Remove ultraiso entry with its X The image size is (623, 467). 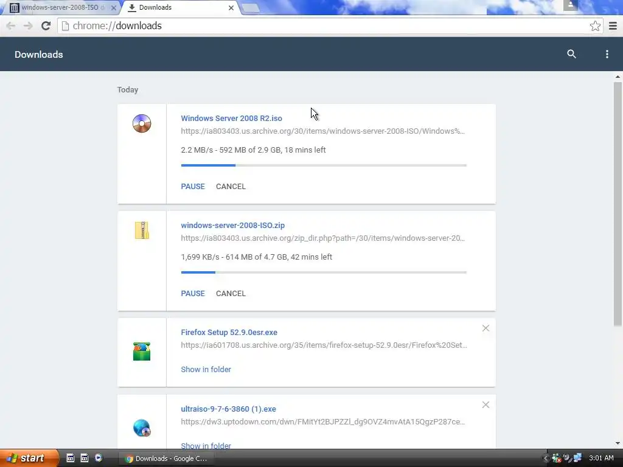point(486,404)
